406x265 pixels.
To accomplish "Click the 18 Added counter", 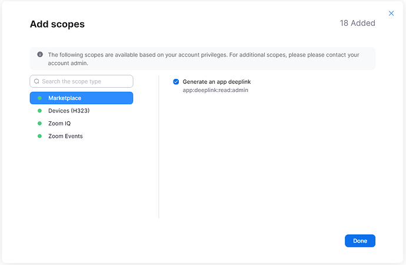I will click(x=357, y=24).
